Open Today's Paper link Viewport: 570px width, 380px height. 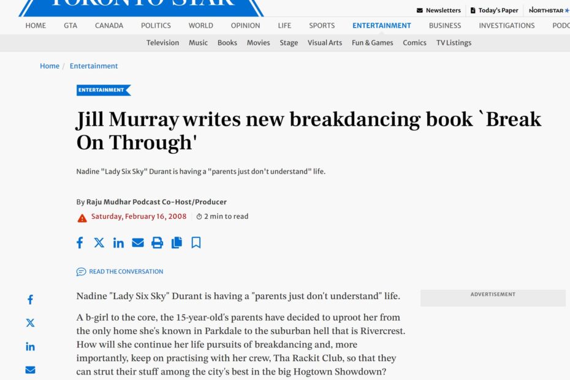tap(495, 10)
